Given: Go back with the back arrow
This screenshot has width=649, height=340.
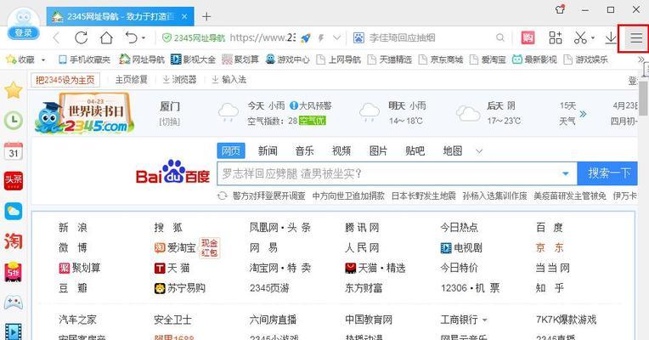Looking at the screenshot, I should (x=56, y=37).
